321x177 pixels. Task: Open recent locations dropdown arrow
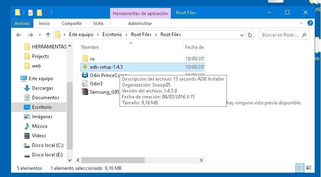coord(40,35)
